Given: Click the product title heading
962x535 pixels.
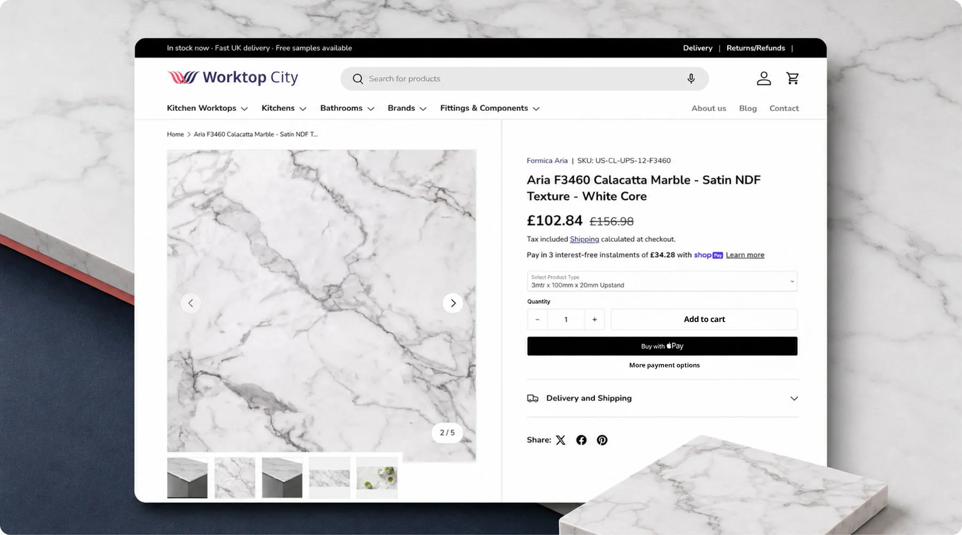Looking at the screenshot, I should pos(644,188).
